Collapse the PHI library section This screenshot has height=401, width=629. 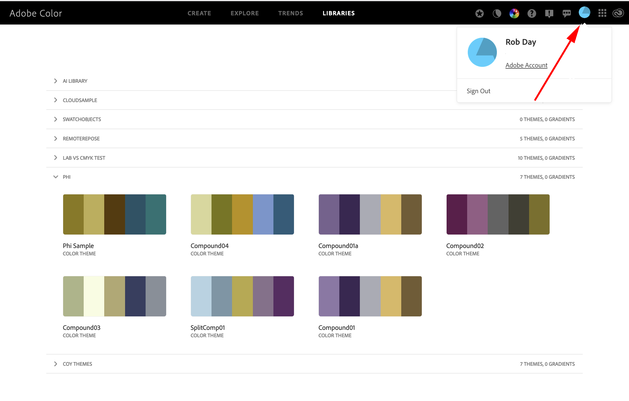[x=55, y=177]
